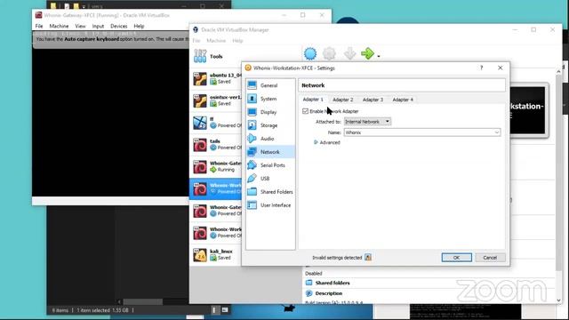Switch to the Adapter 2 tab
The width and height of the screenshot is (569, 320).
pyautogui.click(x=342, y=100)
